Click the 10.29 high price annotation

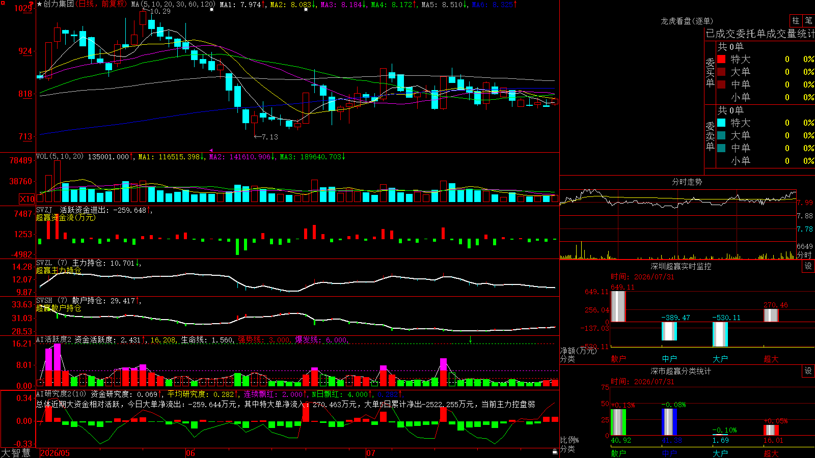tap(160, 11)
